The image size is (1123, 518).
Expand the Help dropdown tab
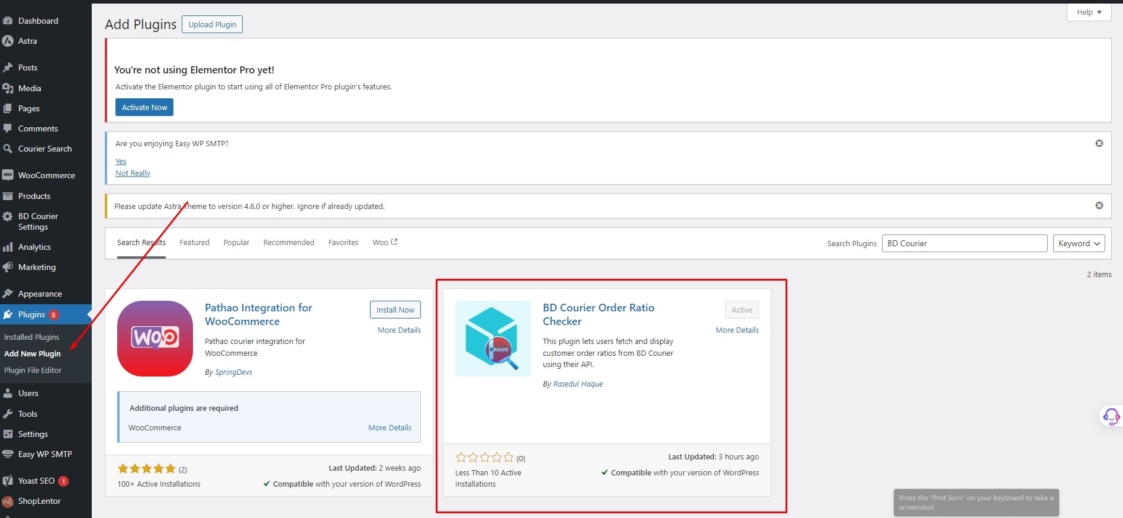1089,12
